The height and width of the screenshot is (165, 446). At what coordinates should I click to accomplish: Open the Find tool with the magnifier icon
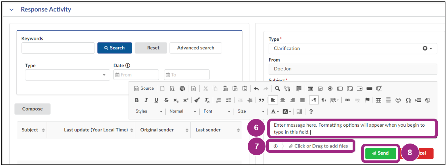(278, 88)
